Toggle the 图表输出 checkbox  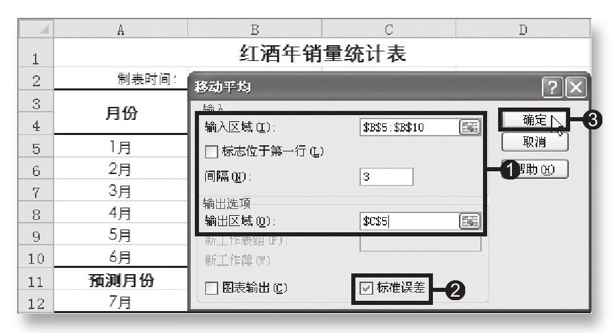coord(211,288)
